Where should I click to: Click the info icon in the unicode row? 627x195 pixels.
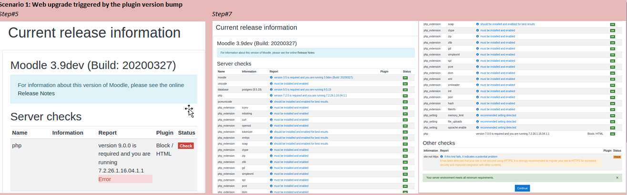(271, 83)
